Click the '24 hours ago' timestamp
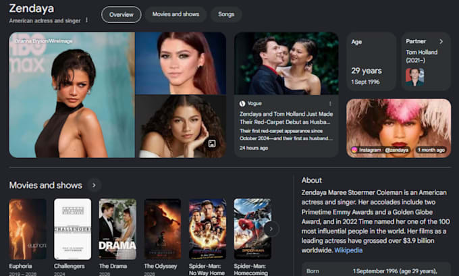This screenshot has width=459, height=276. 254,148
